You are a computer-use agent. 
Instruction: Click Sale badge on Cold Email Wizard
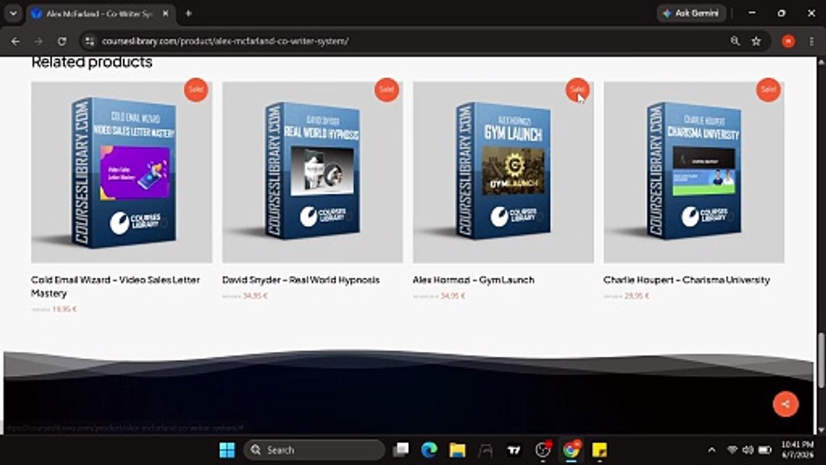click(196, 90)
